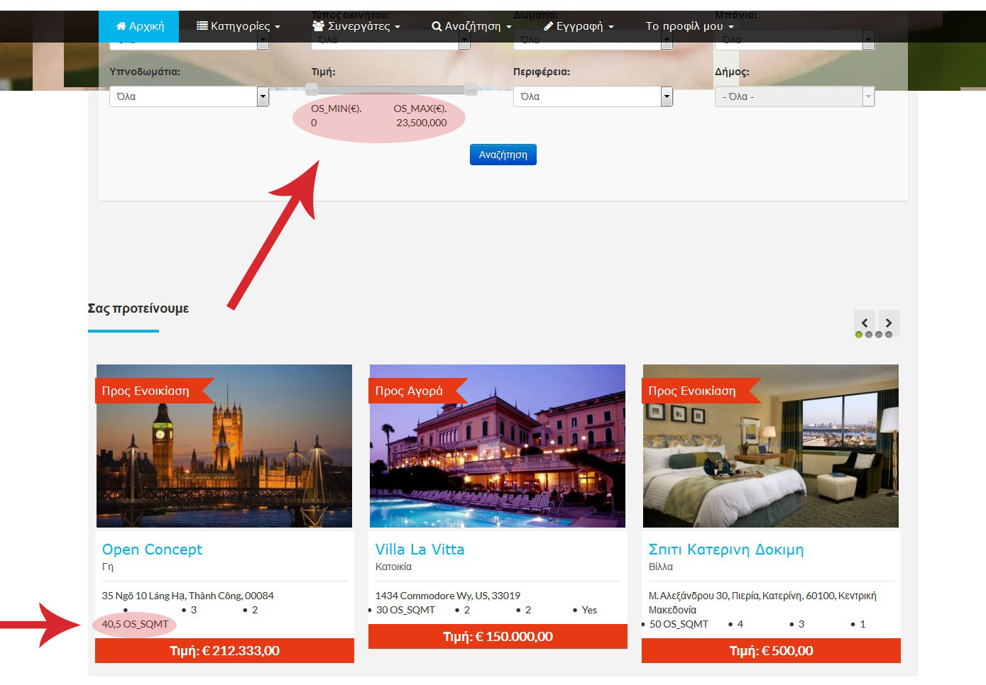Go to previous carousel slide
This screenshot has height=685, width=986.
pyautogui.click(x=865, y=322)
